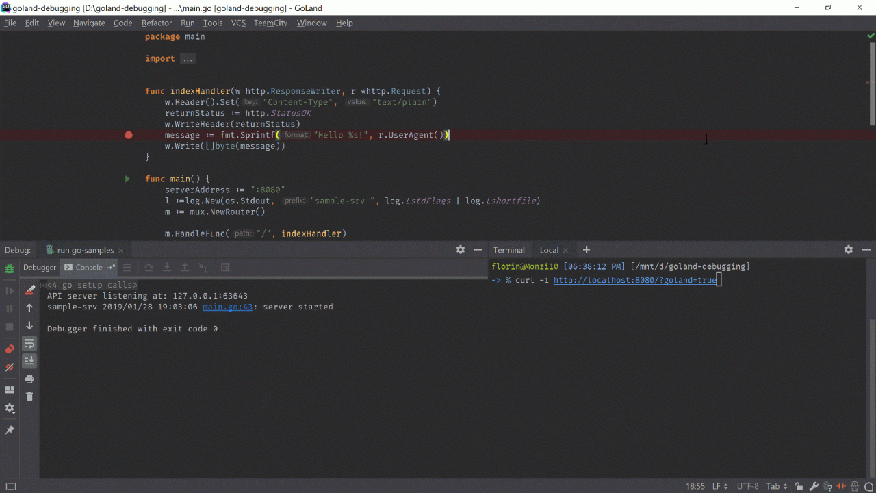Click the Down stack trace arrow
This screenshot has width=876, height=493.
coord(29,326)
